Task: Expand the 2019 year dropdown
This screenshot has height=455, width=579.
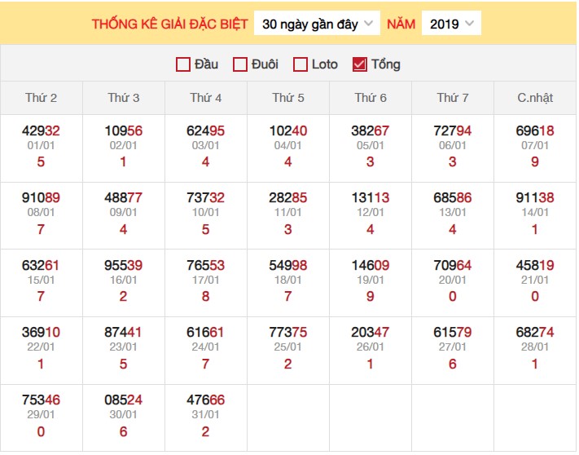Action: (451, 24)
